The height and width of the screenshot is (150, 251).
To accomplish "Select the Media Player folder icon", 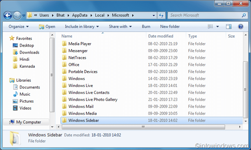I will point(64,43).
